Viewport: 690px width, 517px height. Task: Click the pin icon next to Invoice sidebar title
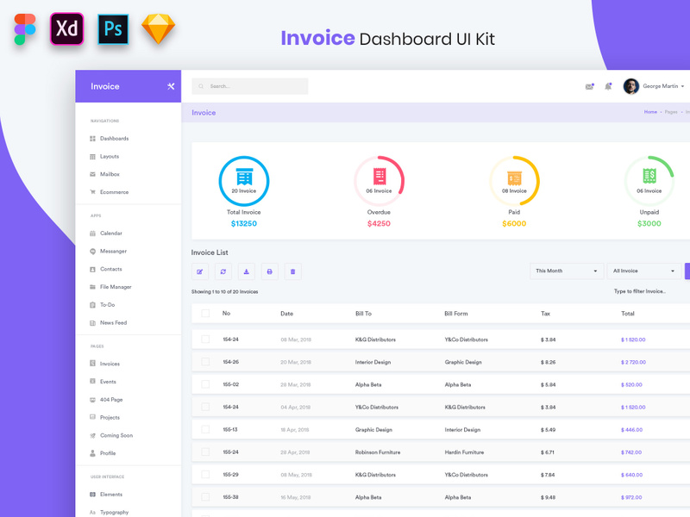[x=171, y=86]
